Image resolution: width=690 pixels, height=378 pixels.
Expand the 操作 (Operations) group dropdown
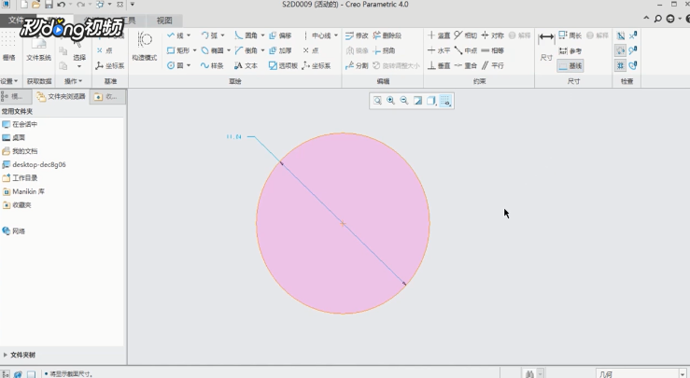[x=73, y=81]
